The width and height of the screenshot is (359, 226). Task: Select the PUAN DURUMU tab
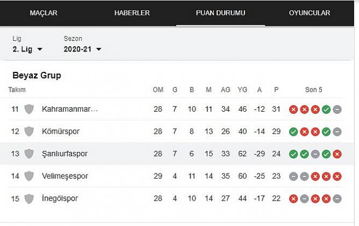220,13
